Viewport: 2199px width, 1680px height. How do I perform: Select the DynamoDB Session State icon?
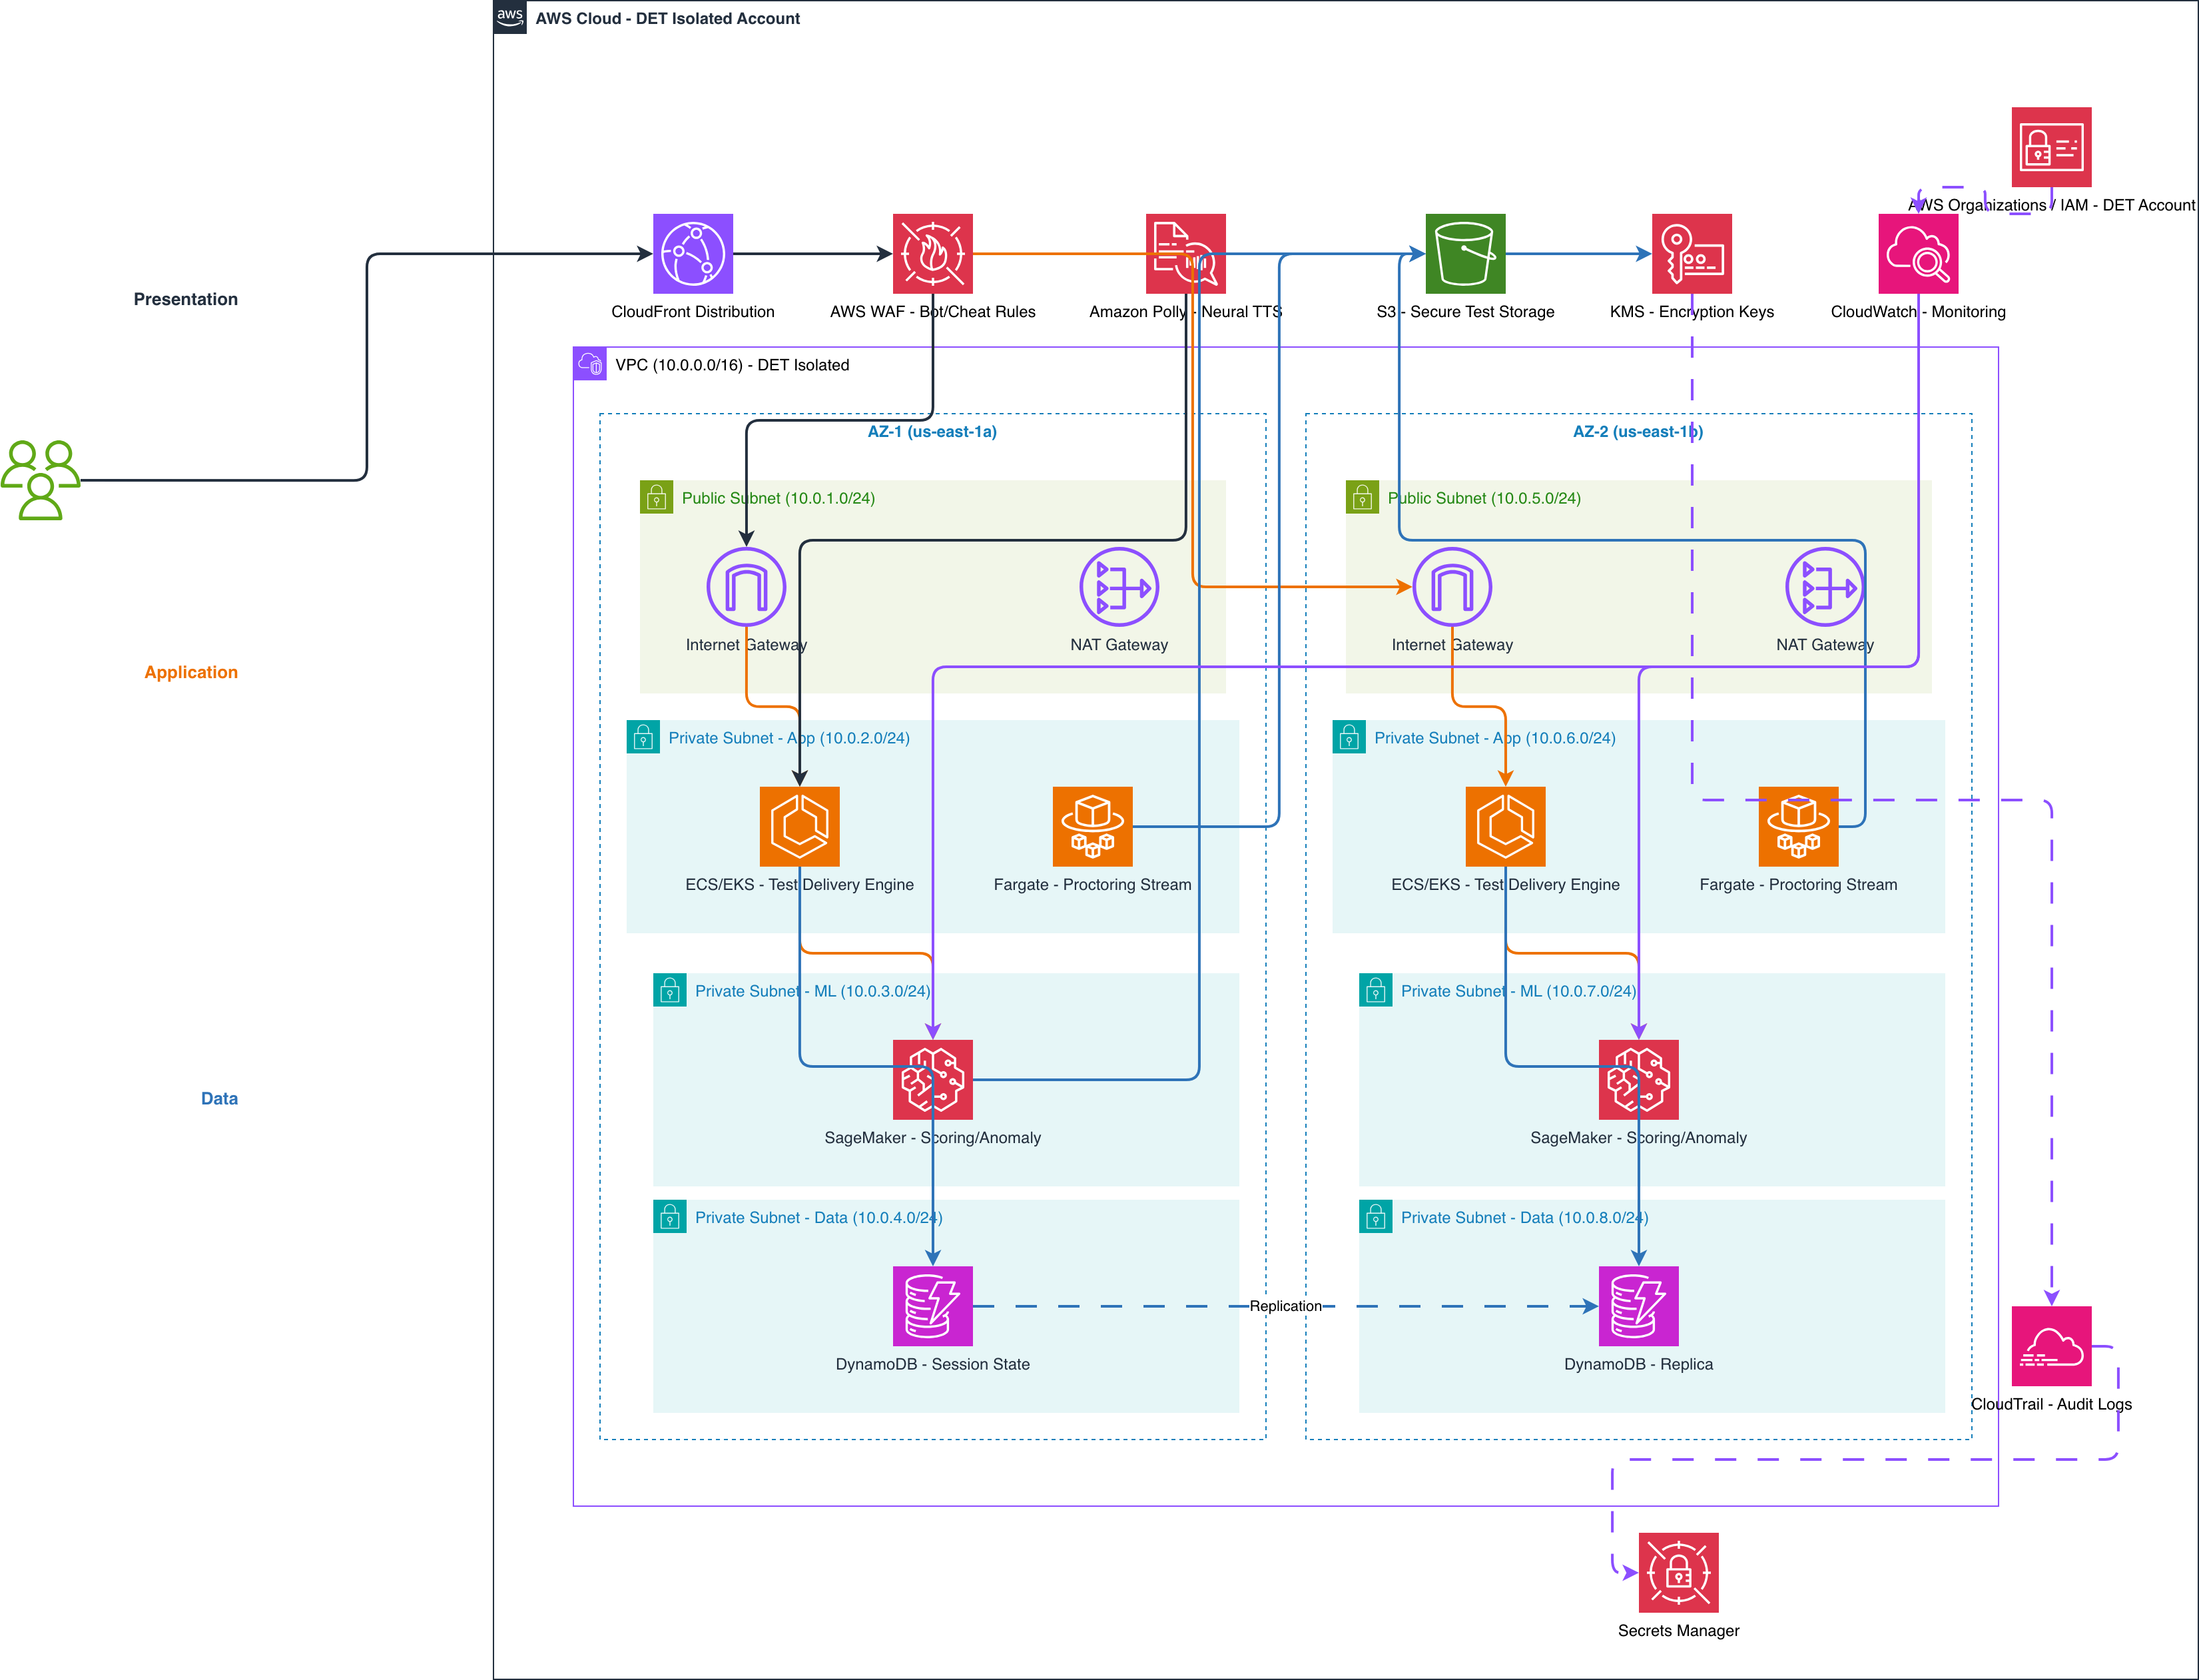click(932, 1306)
